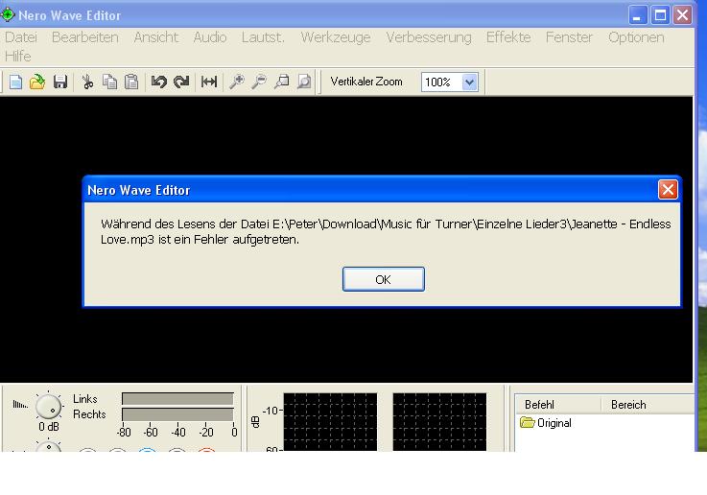The width and height of the screenshot is (707, 495).
Task: Undo the last action via toolbar
Action: point(158,82)
